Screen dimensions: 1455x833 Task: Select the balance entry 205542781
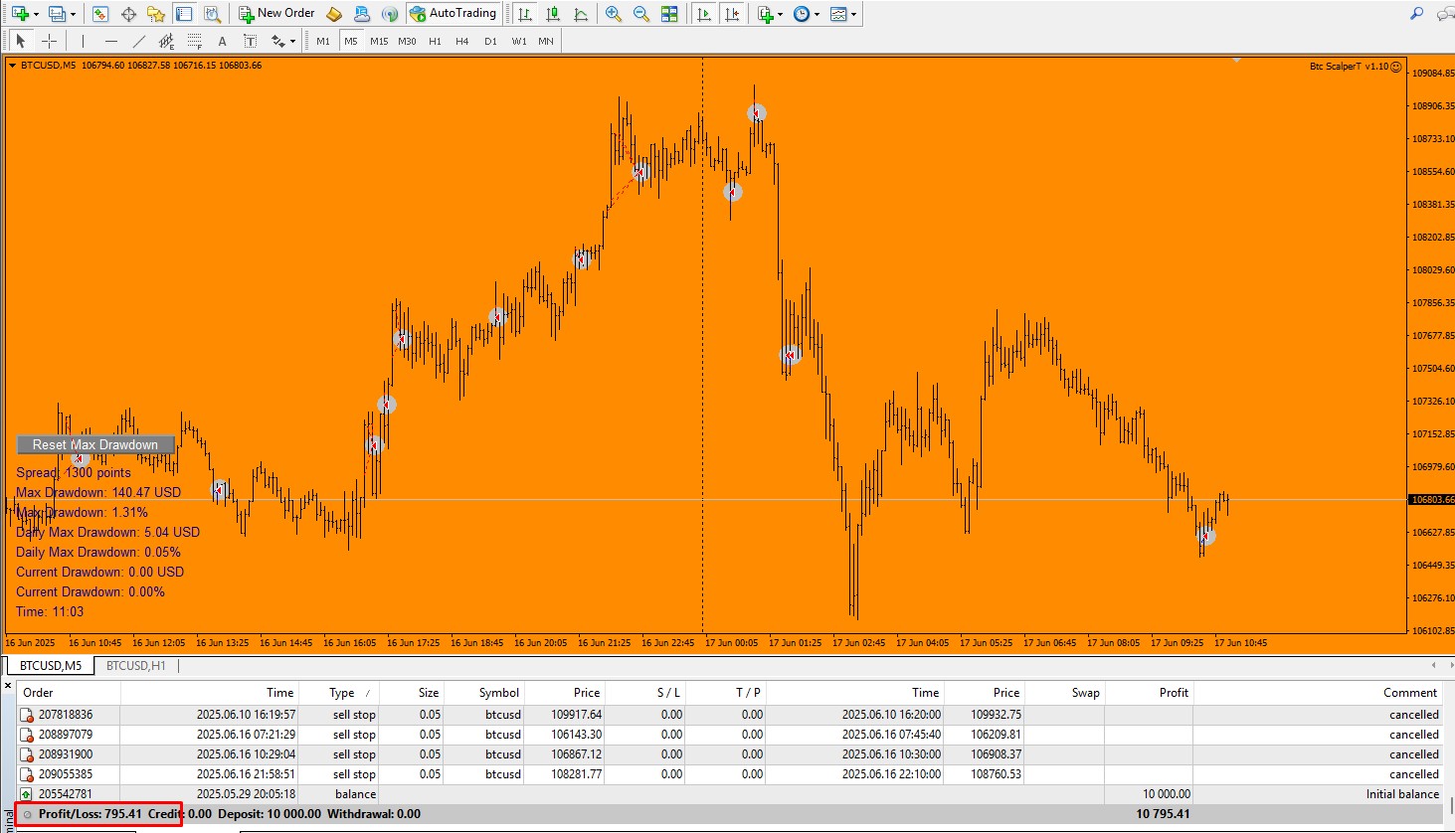point(730,794)
